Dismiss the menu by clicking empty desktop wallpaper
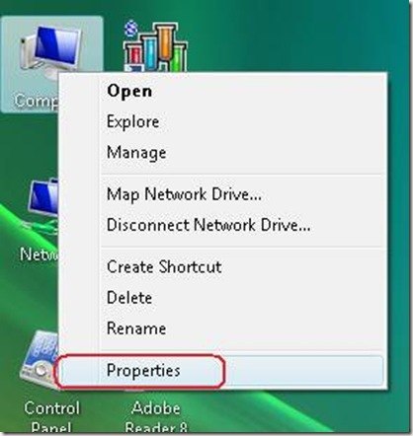 (x=296, y=36)
